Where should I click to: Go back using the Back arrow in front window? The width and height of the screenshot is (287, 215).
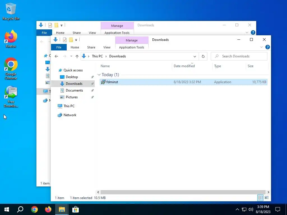click(56, 56)
